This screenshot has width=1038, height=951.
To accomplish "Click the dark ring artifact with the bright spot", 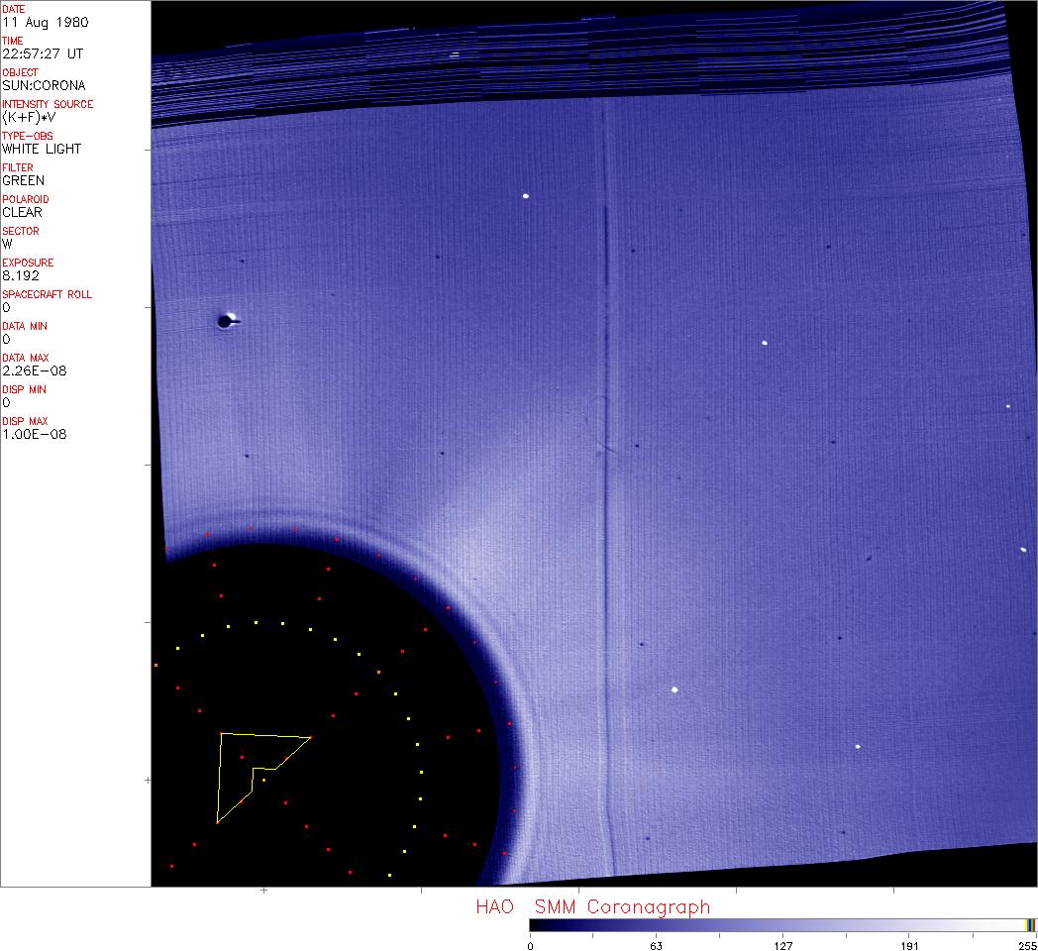I will coord(227,320).
